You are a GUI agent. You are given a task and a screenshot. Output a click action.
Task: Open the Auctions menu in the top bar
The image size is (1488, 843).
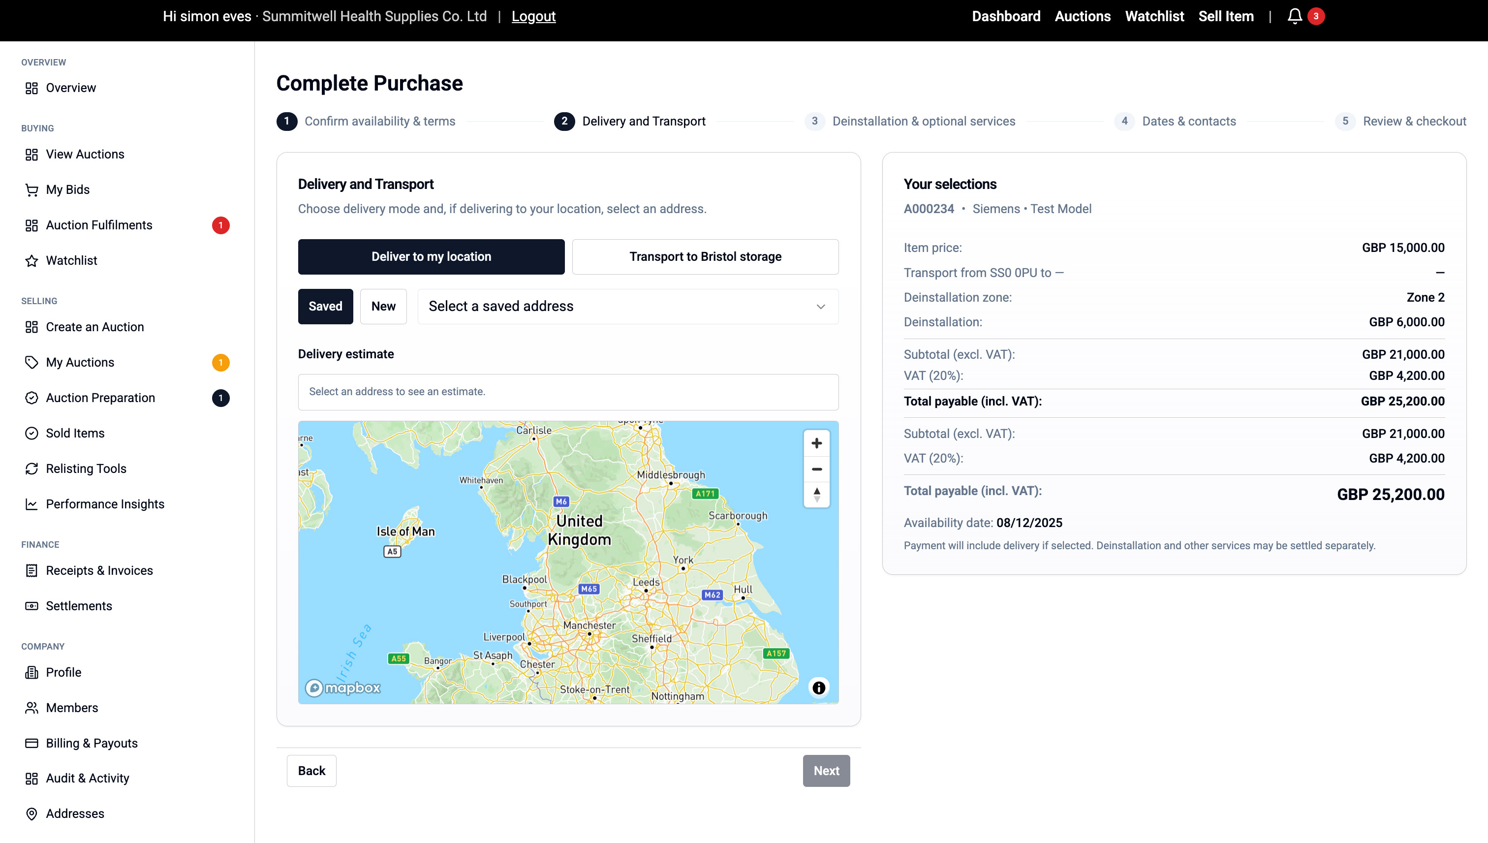(x=1082, y=16)
